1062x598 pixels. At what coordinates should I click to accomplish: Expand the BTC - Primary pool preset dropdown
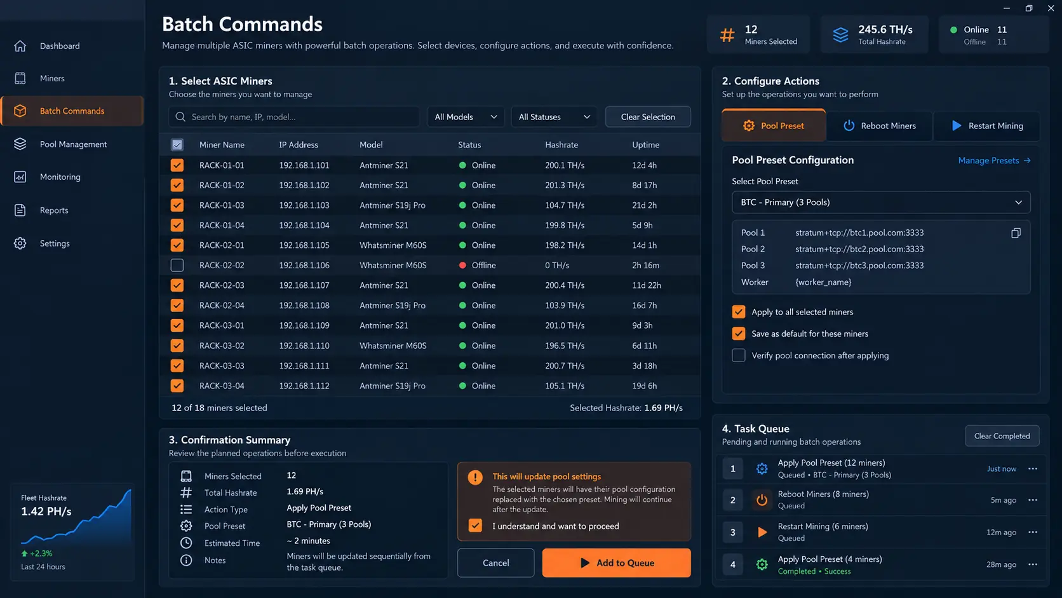click(881, 202)
